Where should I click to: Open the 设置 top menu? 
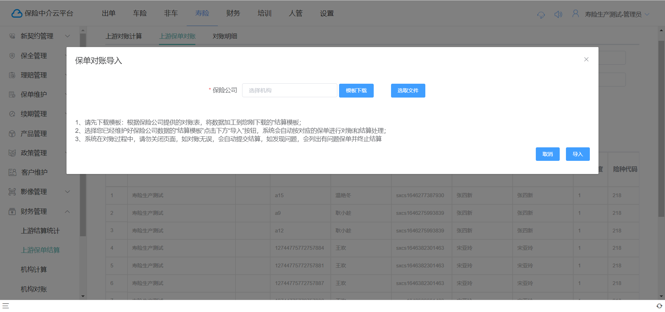[327, 13]
